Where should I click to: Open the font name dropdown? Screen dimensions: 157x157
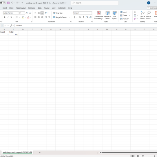18,13
